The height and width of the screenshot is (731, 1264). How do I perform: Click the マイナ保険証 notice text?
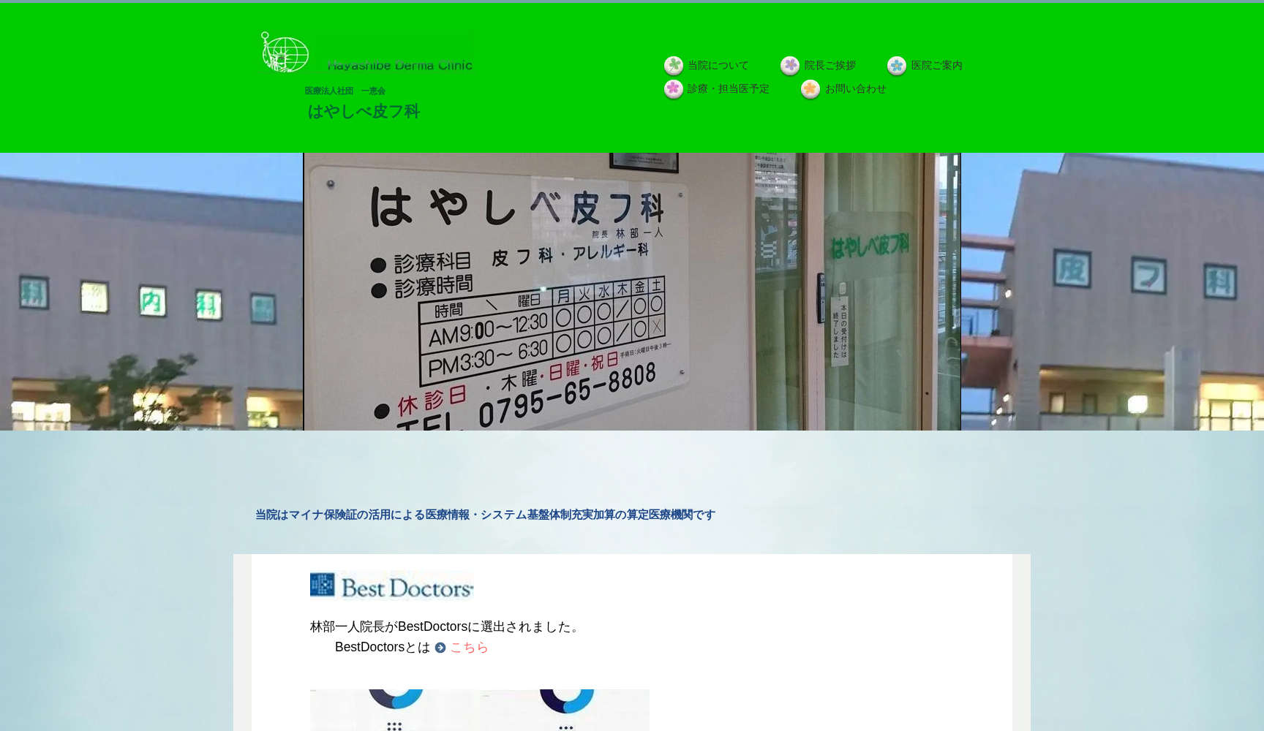click(485, 515)
